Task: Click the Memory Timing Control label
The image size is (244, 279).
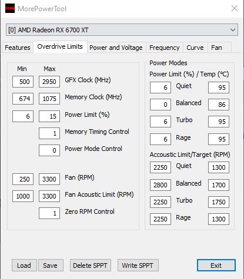Action: (97, 132)
